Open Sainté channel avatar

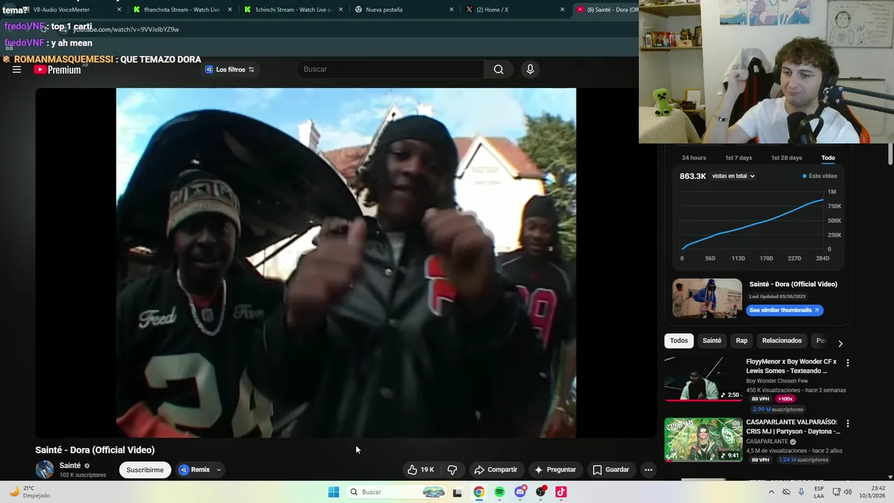pos(45,469)
